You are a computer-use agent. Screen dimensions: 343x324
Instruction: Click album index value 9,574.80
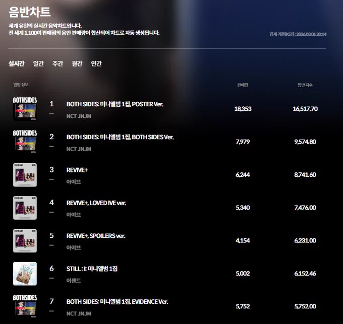point(305,142)
